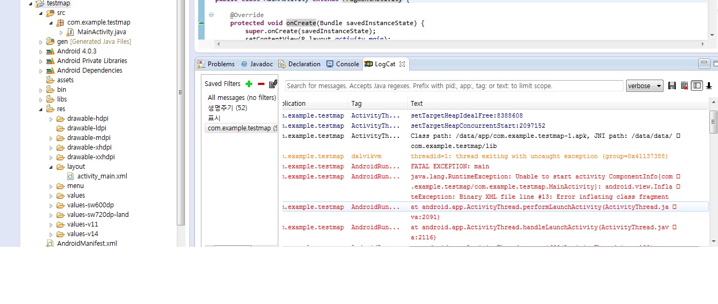Open the verbose log level dropdown
Screen dimensions: 718x304
[644, 85]
